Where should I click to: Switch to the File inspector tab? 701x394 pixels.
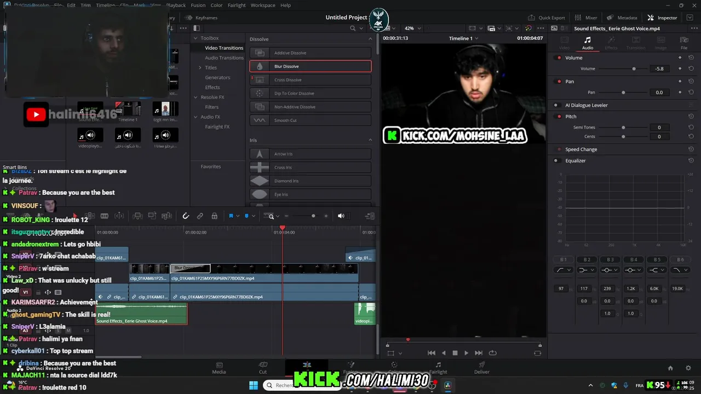point(684,43)
